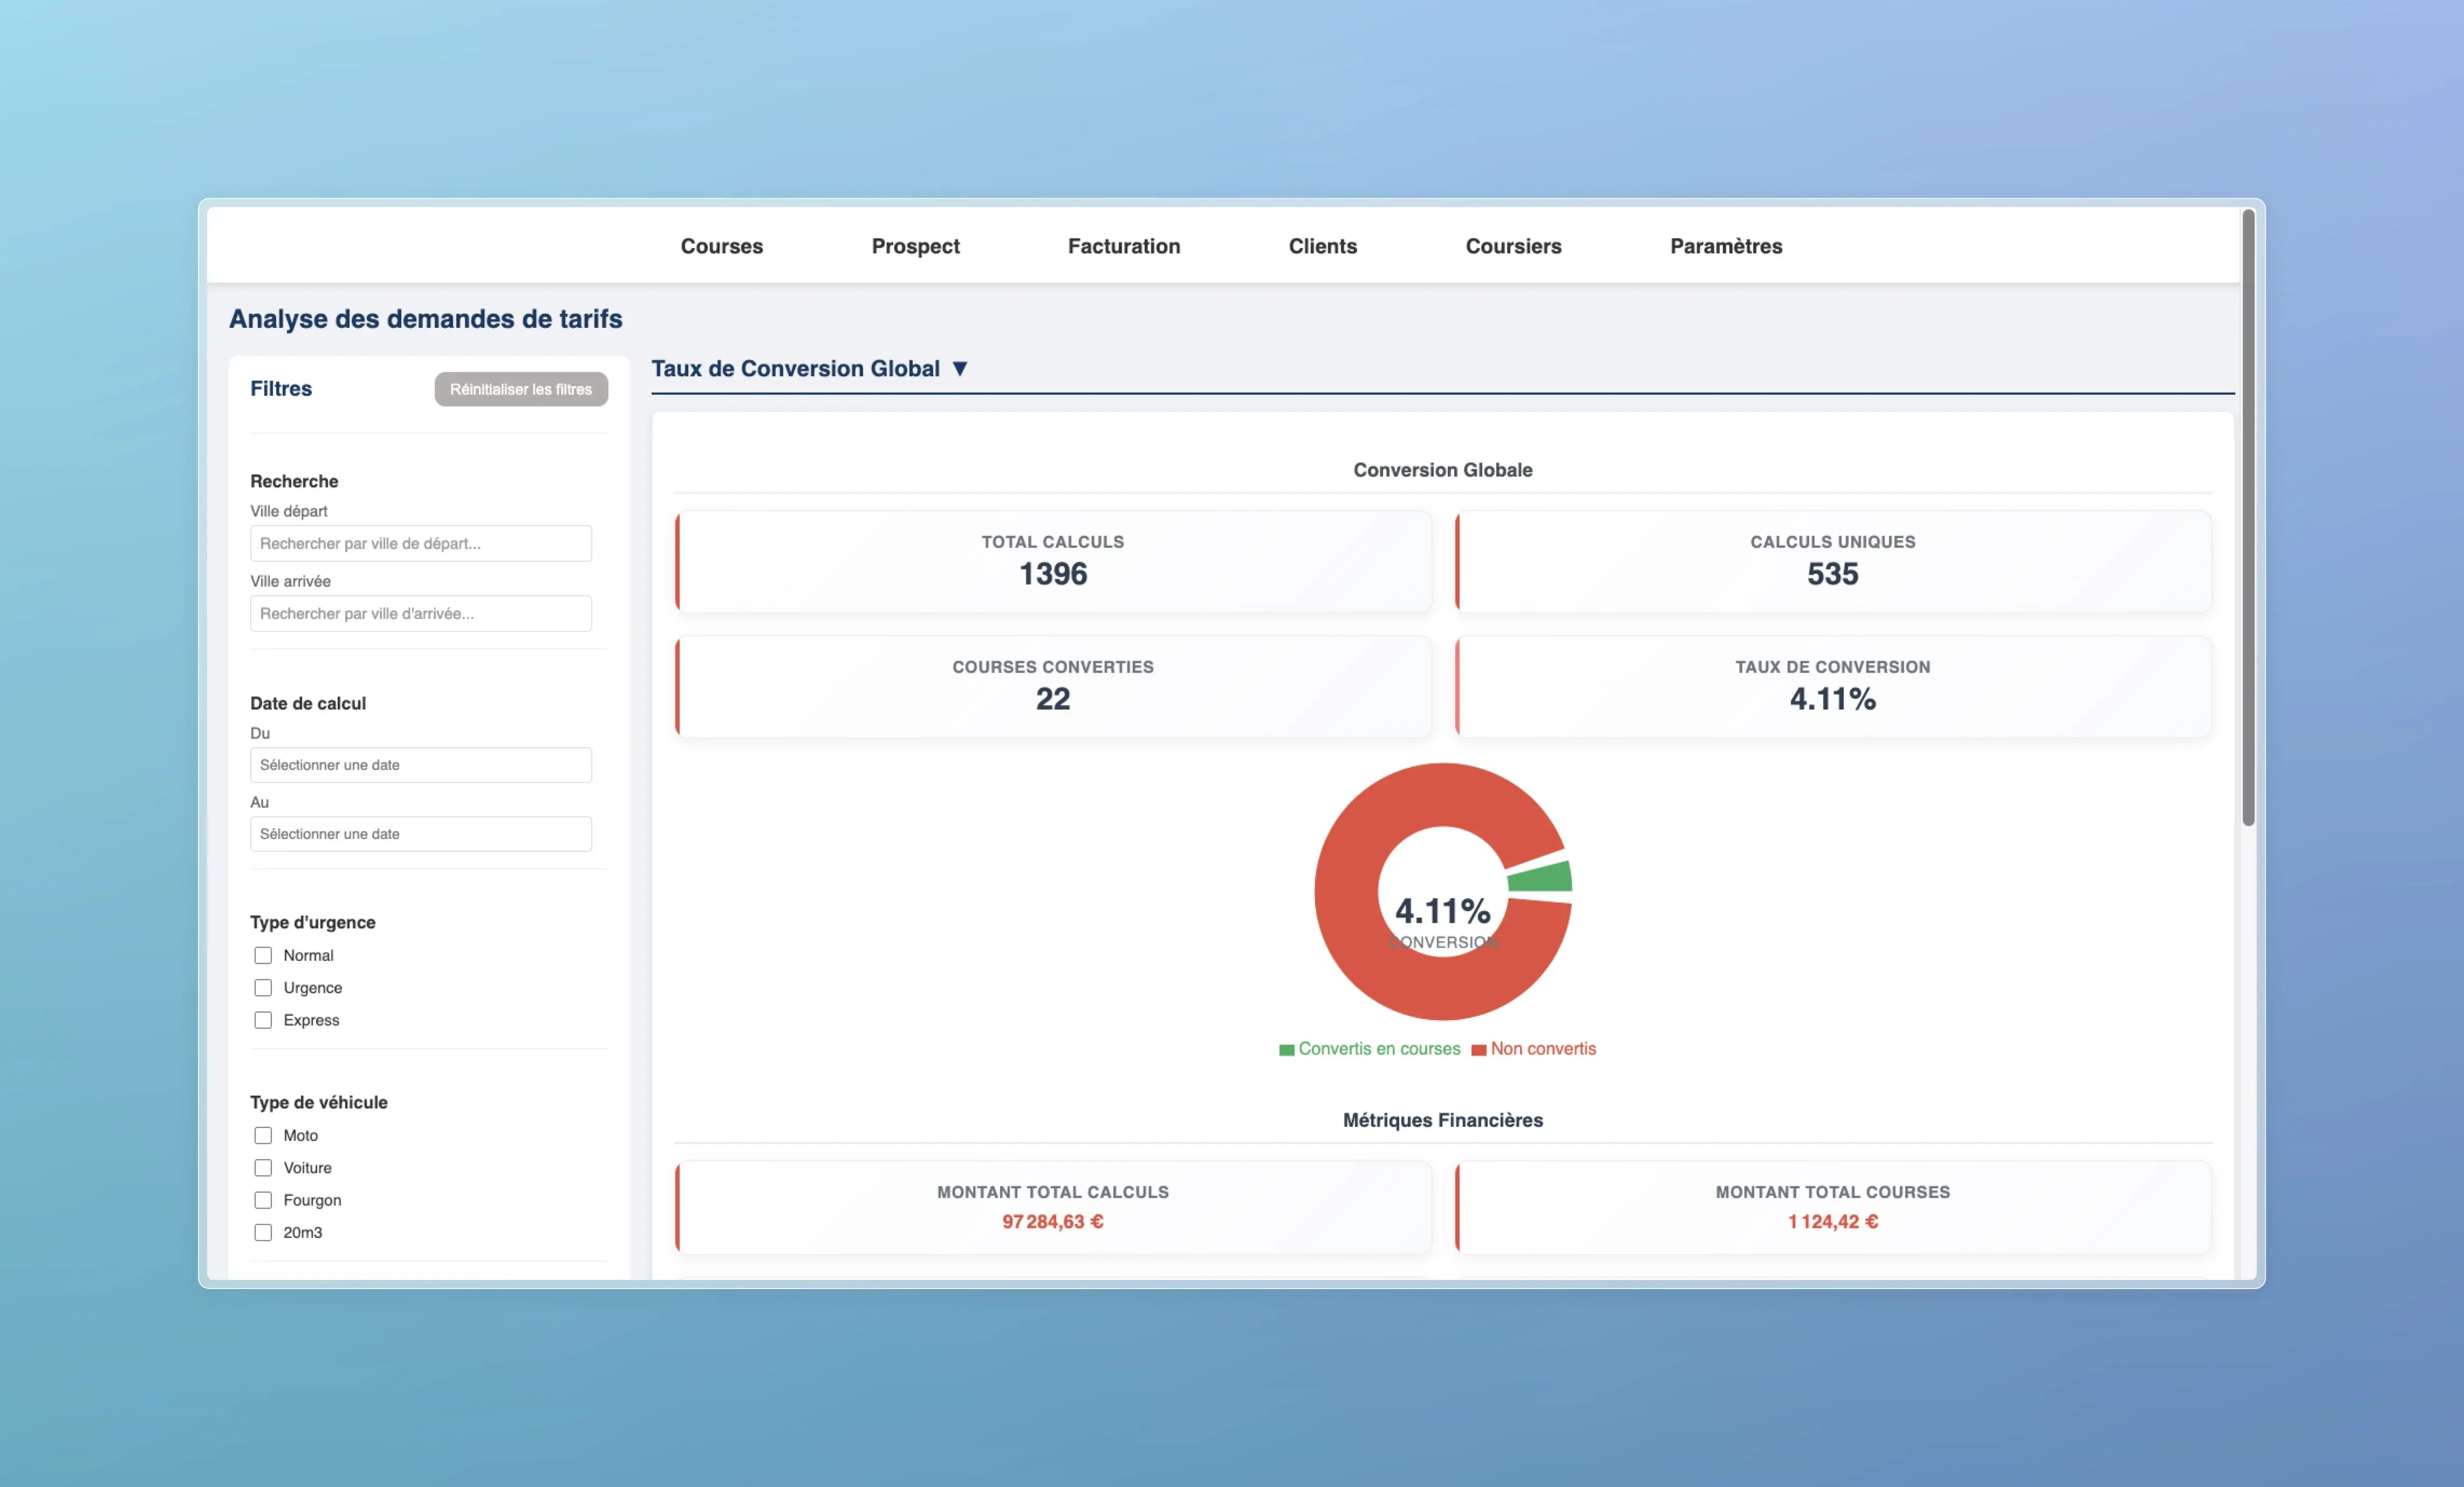The image size is (2464, 1487).
Task: Go to the Facturation section
Action: 1123,246
